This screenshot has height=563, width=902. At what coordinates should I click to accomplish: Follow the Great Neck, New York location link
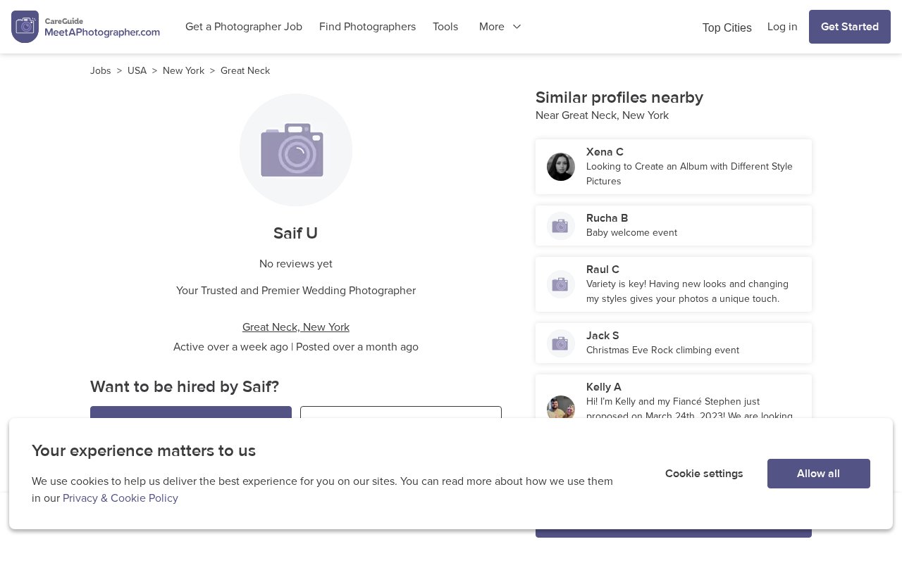click(x=296, y=327)
